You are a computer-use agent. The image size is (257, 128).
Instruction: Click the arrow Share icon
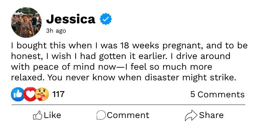(x=191, y=115)
